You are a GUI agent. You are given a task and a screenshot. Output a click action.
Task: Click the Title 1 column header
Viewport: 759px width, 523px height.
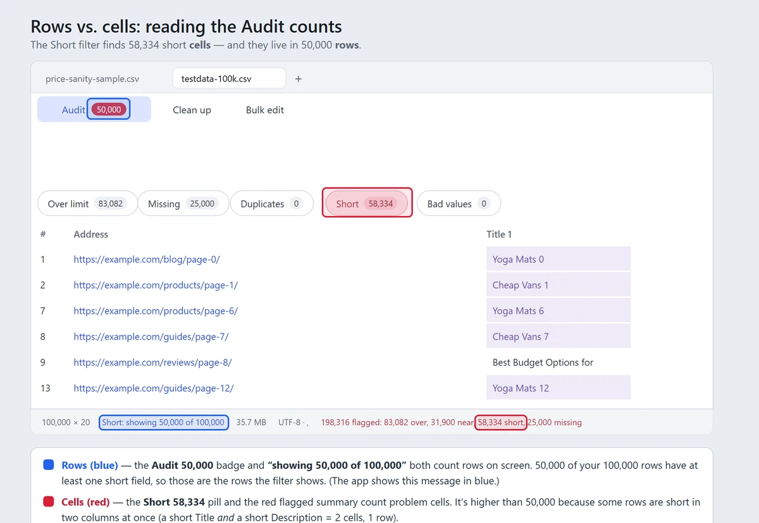499,234
